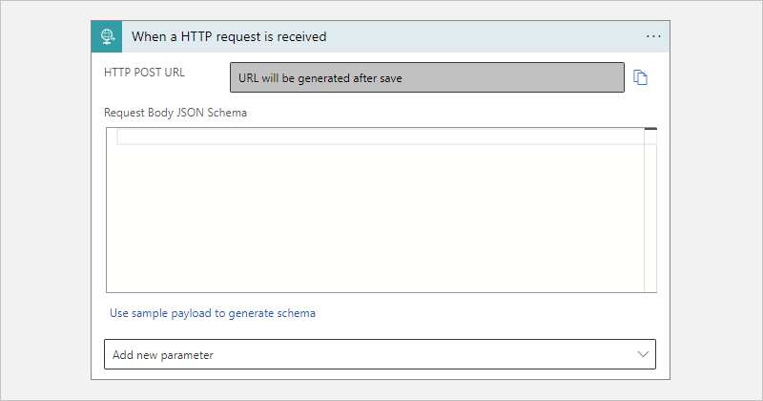The image size is (763, 401).
Task: Click the empty header bar left of the ellipsis
Action: (x=477, y=36)
